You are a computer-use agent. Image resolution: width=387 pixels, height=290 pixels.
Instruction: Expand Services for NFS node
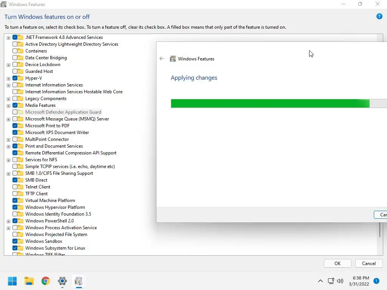[x=8, y=160]
